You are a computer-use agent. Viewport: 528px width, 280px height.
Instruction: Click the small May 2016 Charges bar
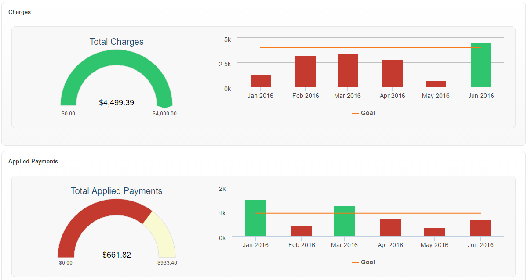pyautogui.click(x=436, y=84)
